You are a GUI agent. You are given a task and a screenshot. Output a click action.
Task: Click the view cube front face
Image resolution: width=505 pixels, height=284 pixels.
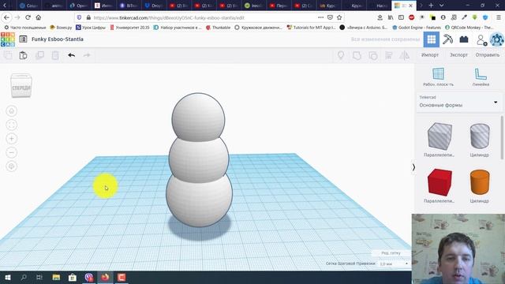(x=21, y=88)
